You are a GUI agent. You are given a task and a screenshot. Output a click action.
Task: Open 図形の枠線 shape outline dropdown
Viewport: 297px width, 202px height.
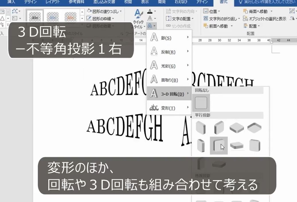[x=100, y=19]
